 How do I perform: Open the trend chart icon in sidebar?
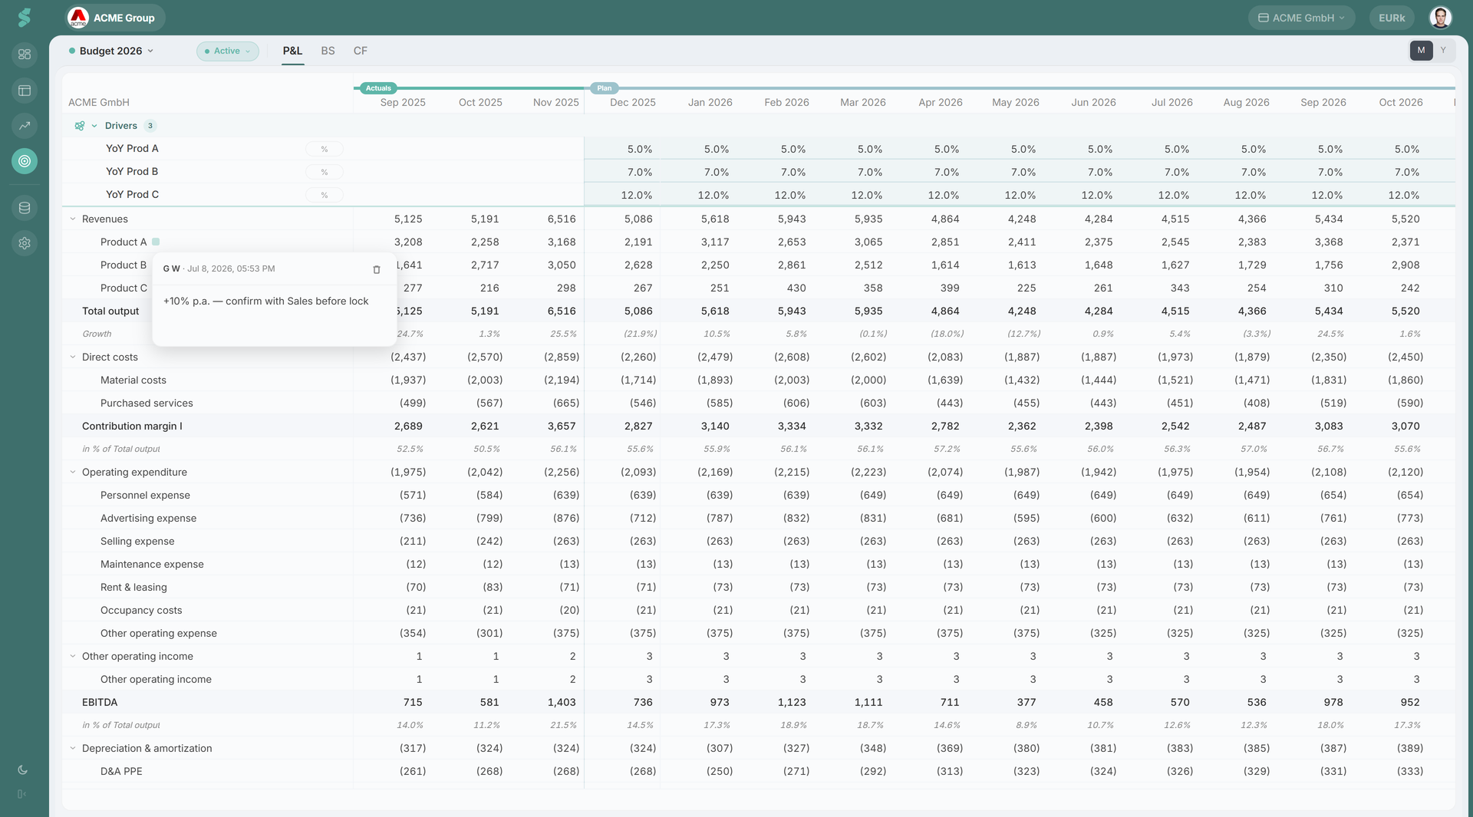(25, 126)
